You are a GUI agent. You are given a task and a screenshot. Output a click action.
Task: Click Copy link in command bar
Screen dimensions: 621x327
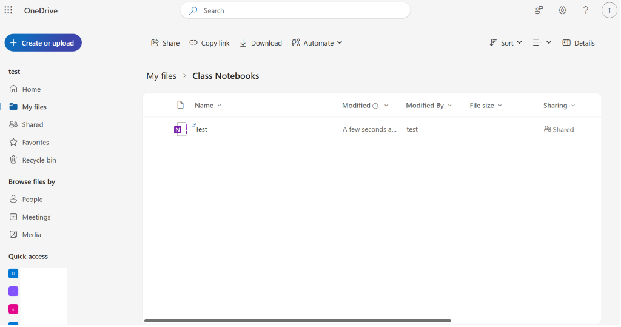point(209,43)
